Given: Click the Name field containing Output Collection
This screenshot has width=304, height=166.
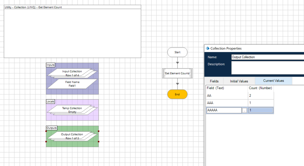Looking at the screenshot, I should tap(267, 57).
